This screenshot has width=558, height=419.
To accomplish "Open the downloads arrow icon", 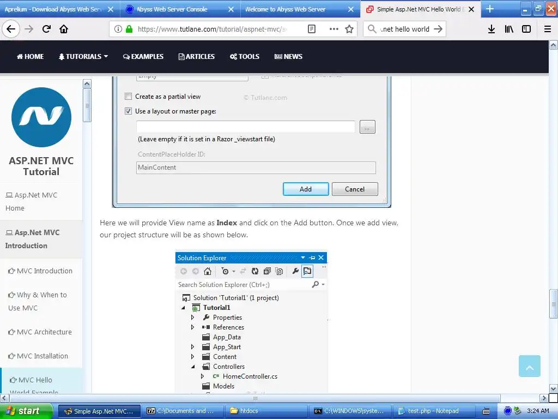I will pos(492,29).
